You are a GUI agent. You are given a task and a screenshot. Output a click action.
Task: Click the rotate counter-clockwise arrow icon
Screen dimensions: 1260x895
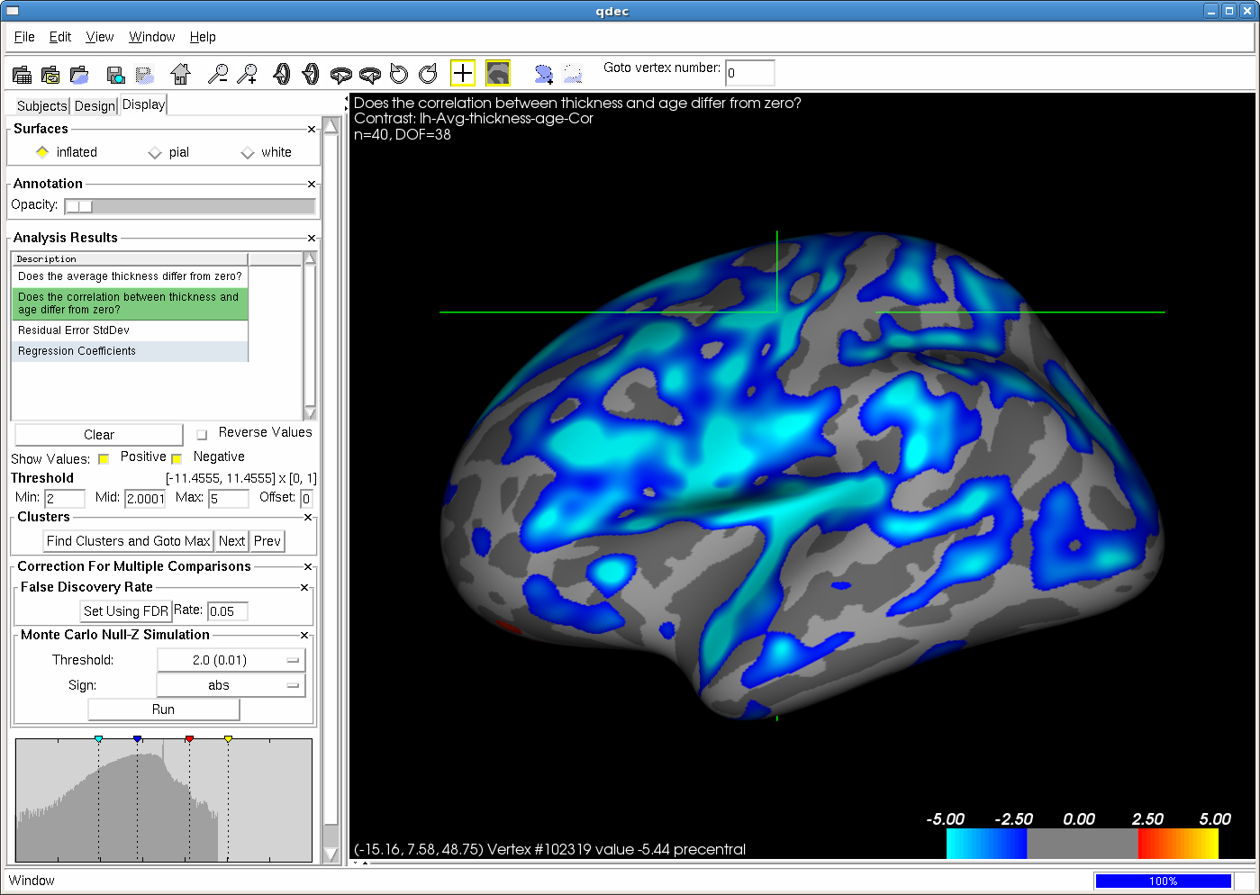pos(399,74)
